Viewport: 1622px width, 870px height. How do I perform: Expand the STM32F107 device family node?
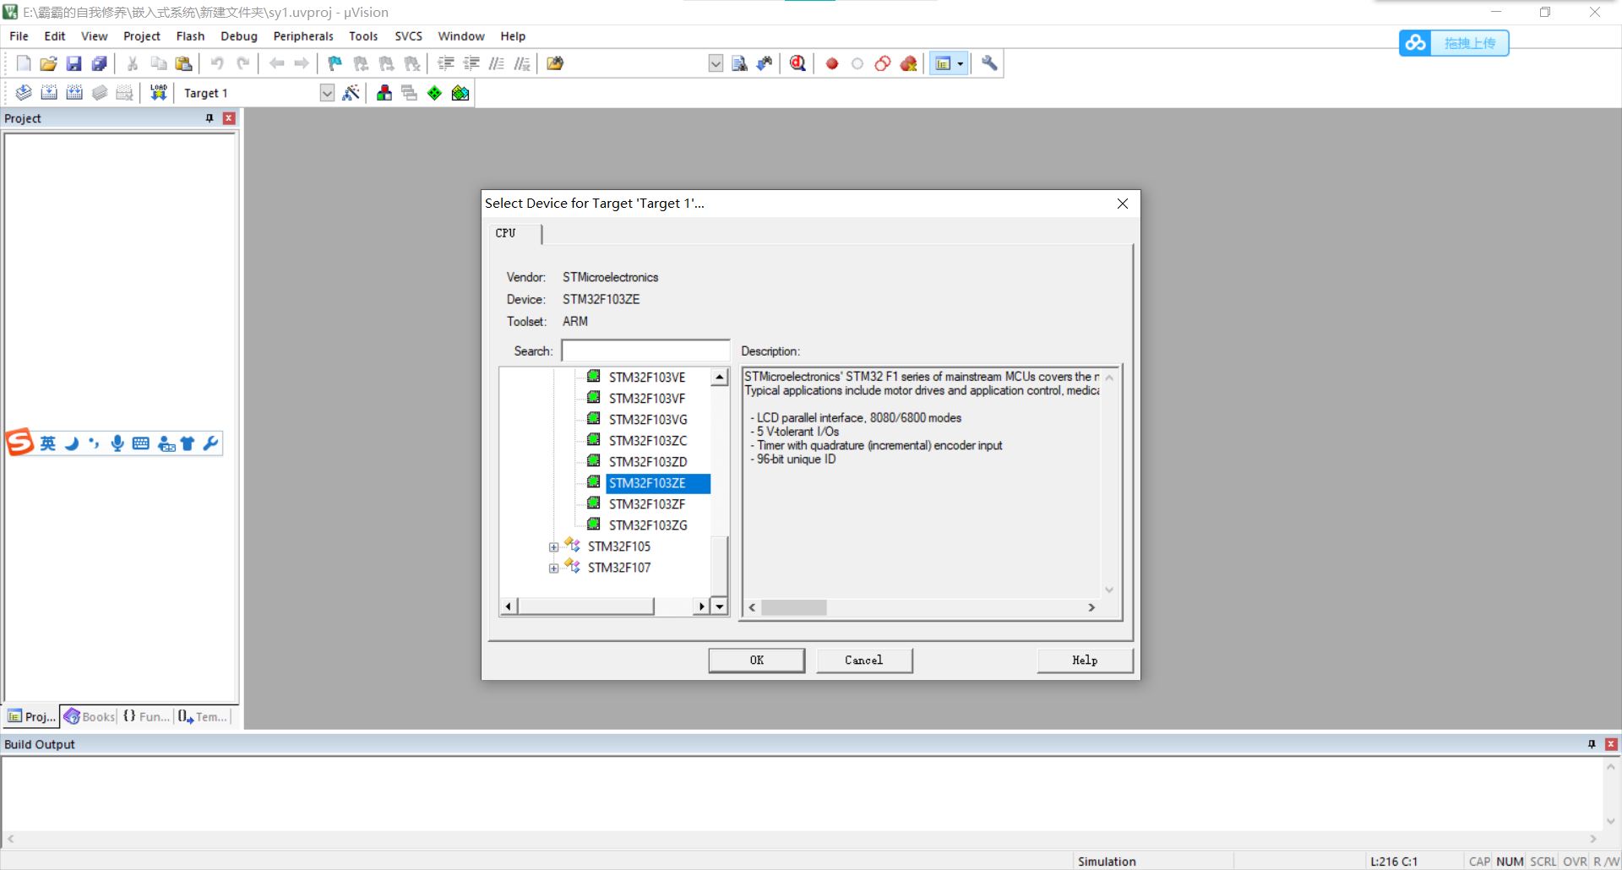[x=553, y=568]
